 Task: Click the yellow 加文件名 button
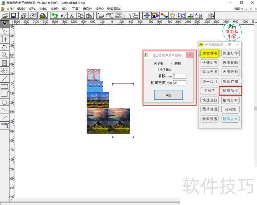coord(210,53)
